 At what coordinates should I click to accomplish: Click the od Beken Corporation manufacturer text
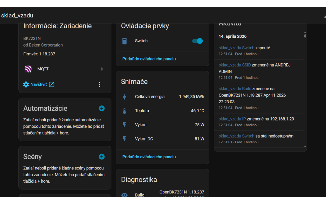point(43,45)
